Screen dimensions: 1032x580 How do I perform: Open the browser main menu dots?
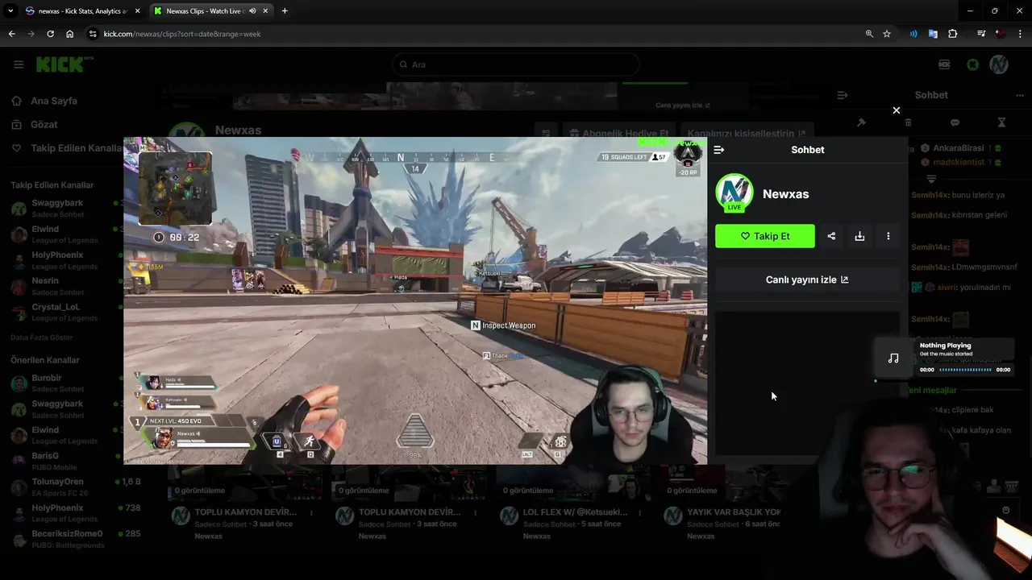click(1021, 34)
